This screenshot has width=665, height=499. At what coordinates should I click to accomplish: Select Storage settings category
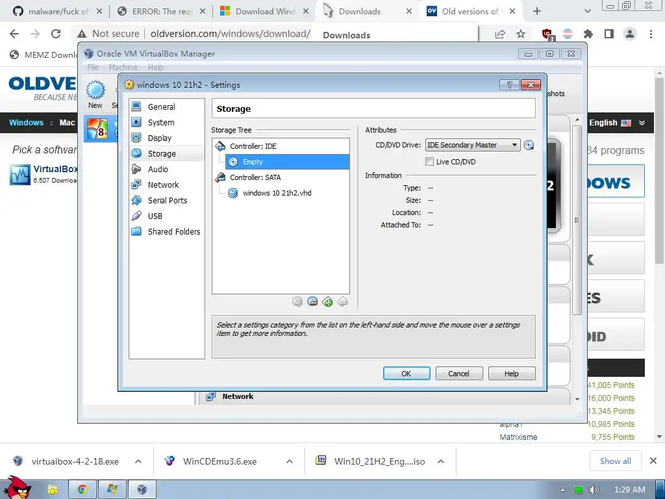pyautogui.click(x=167, y=153)
